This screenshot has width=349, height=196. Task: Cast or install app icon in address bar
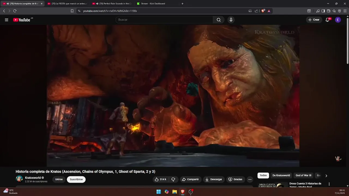pos(250,11)
